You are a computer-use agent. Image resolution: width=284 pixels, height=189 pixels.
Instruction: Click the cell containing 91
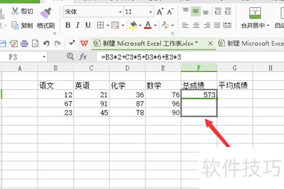pos(92,103)
